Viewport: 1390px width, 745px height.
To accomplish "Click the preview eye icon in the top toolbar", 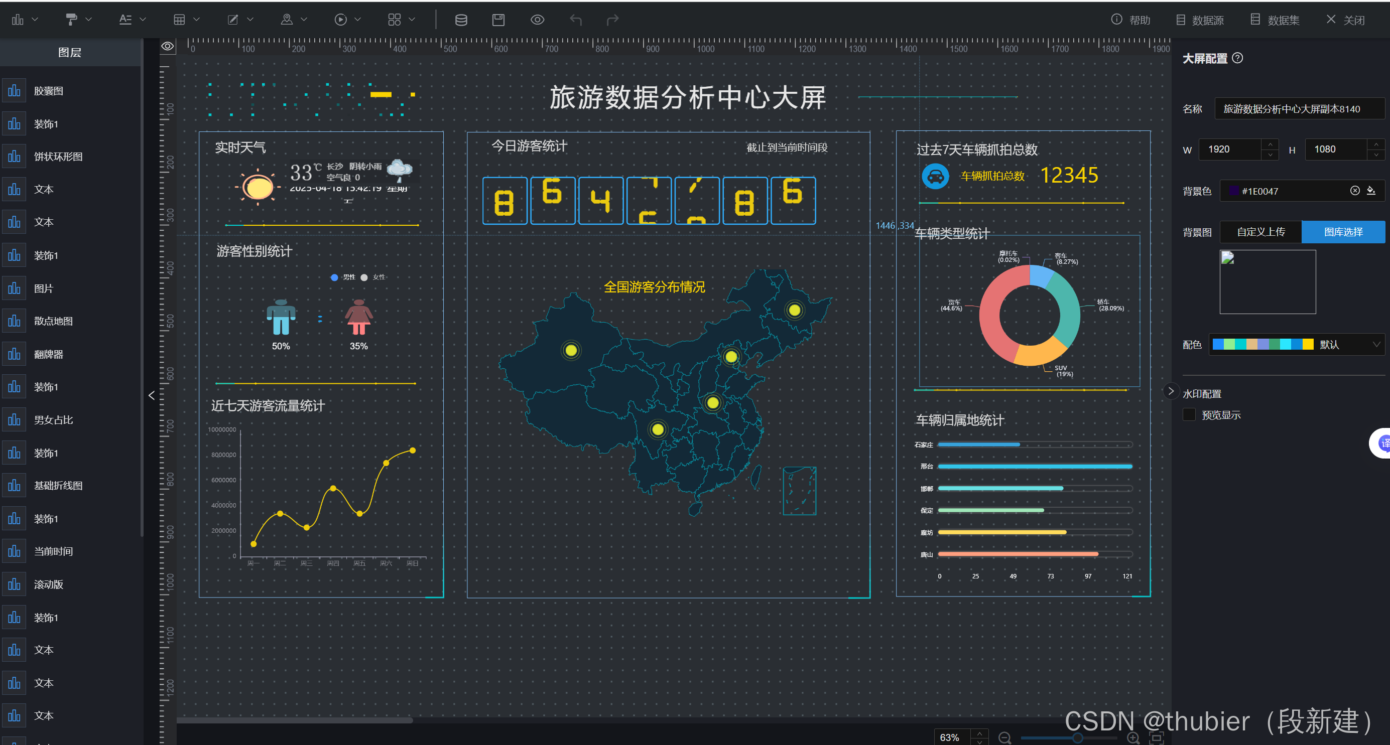I will tap(537, 20).
